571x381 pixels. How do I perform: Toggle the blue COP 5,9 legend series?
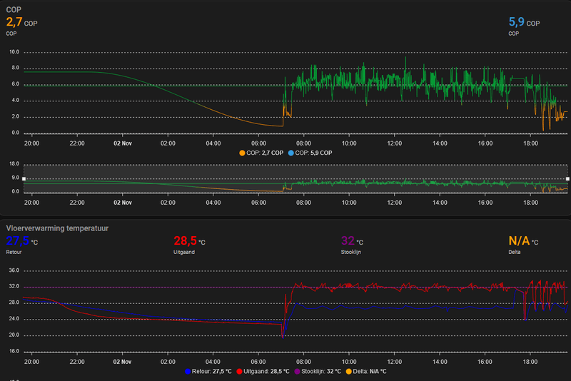pyautogui.click(x=310, y=153)
